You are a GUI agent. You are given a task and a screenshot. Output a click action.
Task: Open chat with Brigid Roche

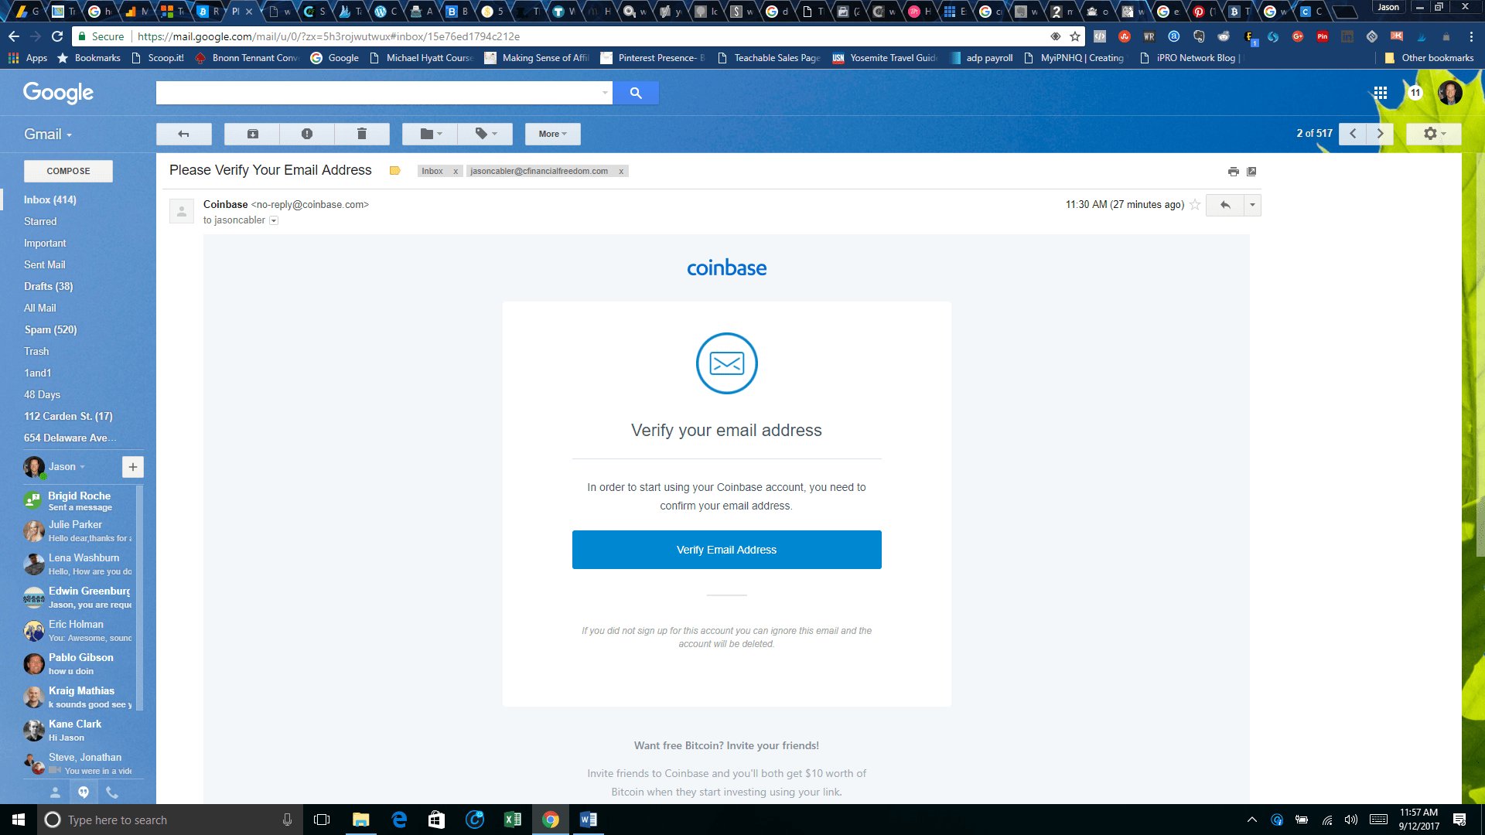pos(80,501)
